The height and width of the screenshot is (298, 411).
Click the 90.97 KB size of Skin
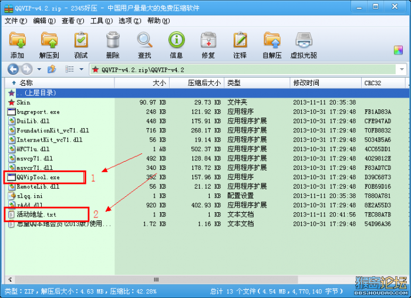(x=153, y=102)
